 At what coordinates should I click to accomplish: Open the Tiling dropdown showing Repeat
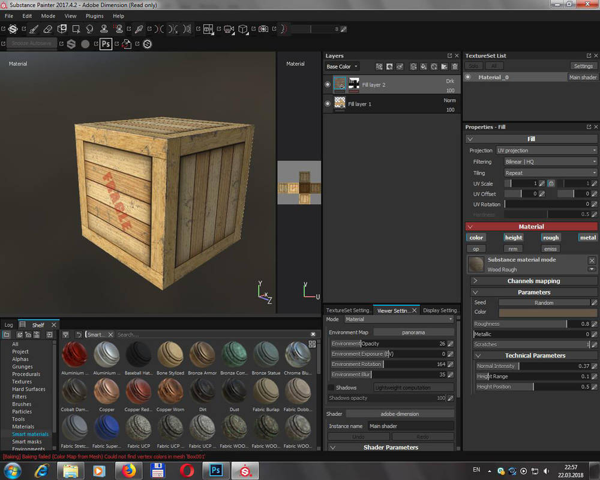click(551, 173)
